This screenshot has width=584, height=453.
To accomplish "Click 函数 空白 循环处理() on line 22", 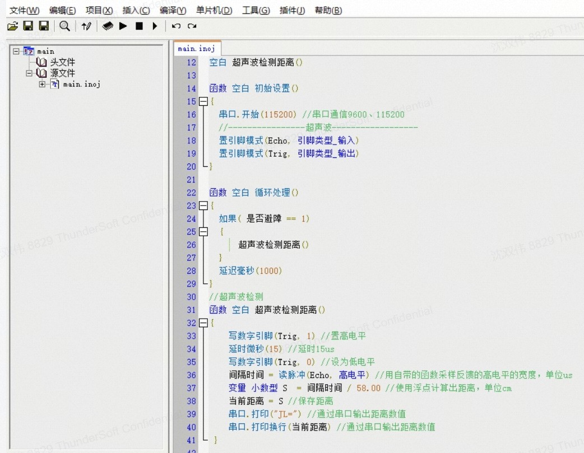I will point(254,193).
